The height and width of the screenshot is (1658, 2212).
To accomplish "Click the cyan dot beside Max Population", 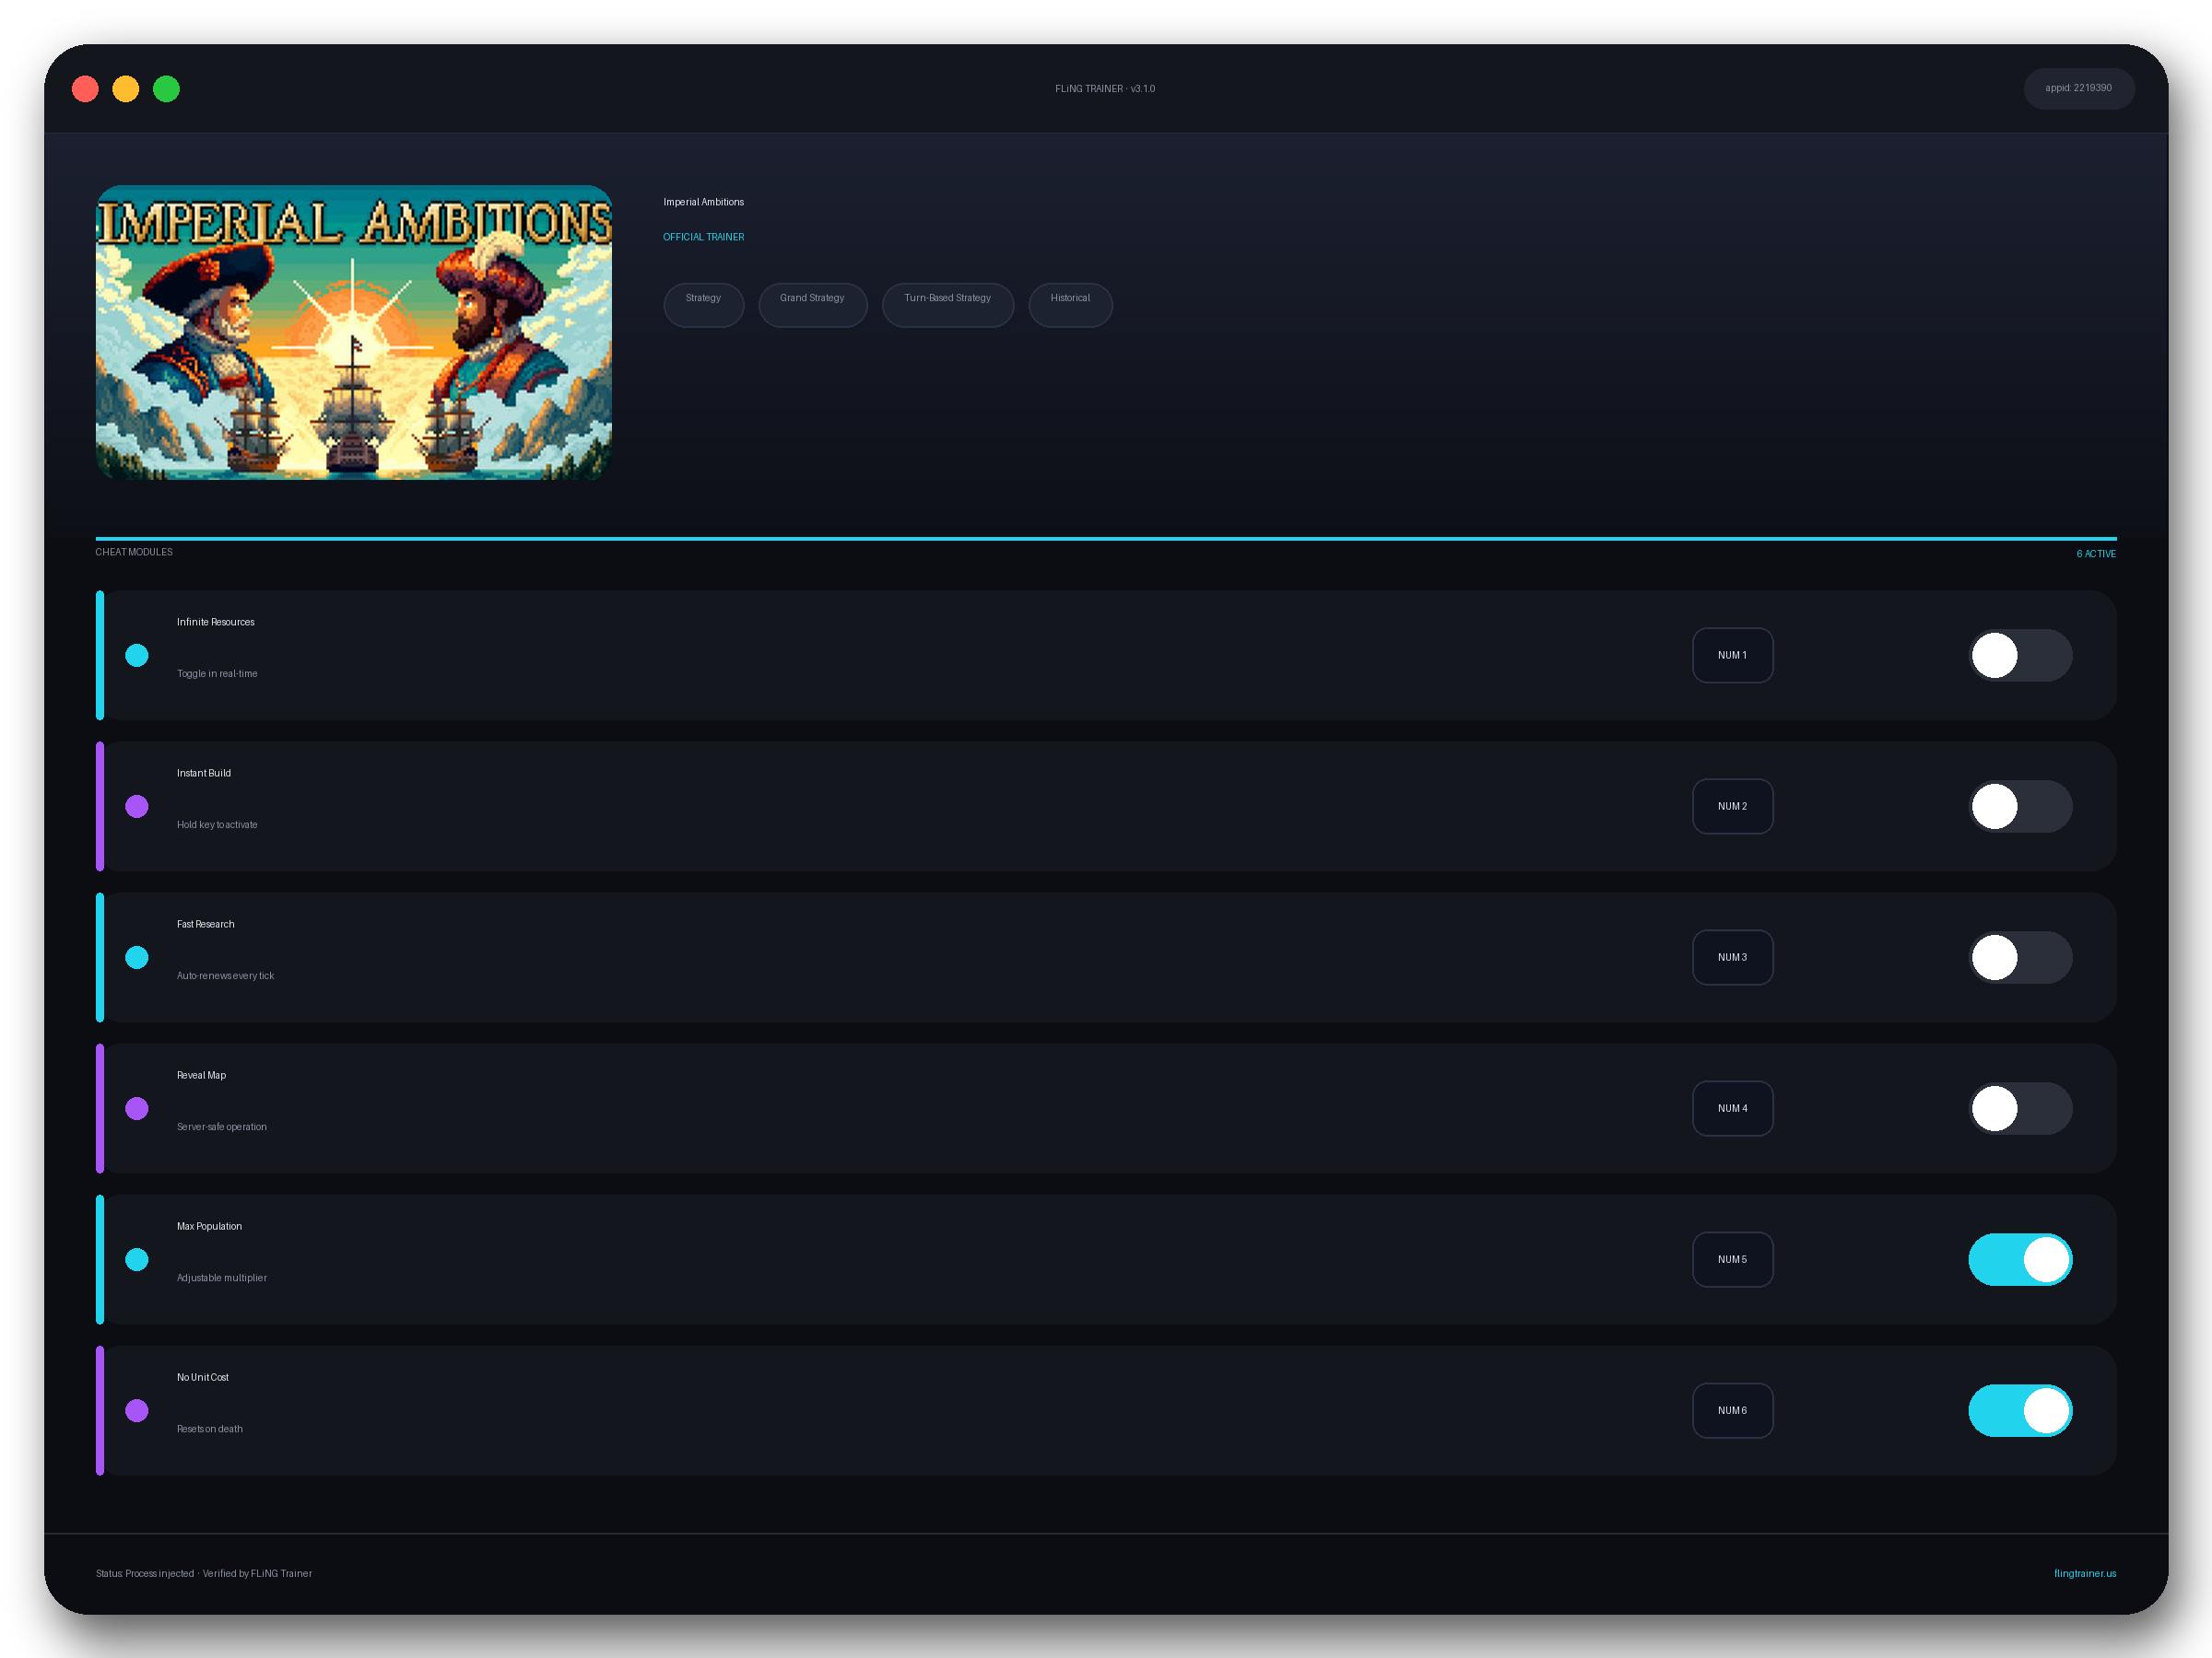I will tap(137, 1259).
